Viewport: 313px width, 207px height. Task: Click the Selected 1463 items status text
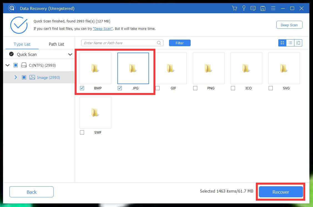227,191
